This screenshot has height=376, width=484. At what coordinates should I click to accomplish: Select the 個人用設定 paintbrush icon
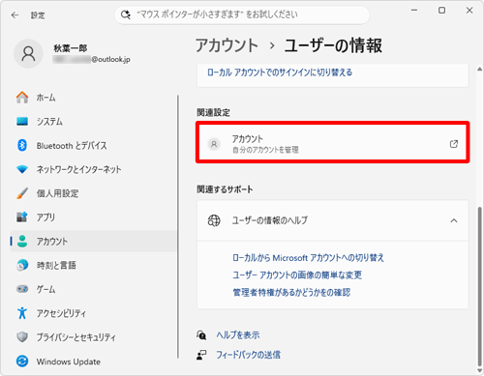[22, 193]
